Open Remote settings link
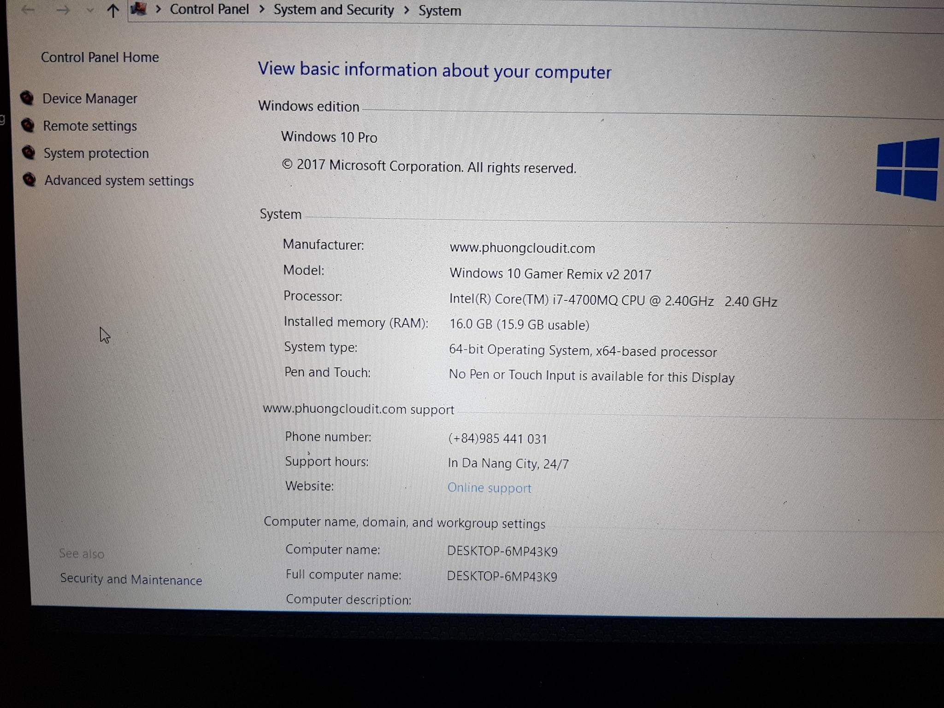 coord(90,126)
